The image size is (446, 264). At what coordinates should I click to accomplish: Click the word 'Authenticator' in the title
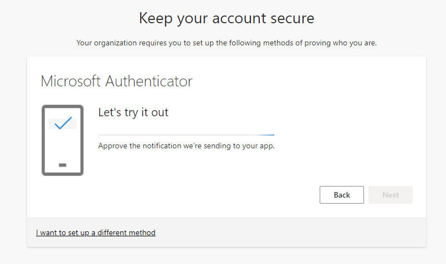point(149,81)
